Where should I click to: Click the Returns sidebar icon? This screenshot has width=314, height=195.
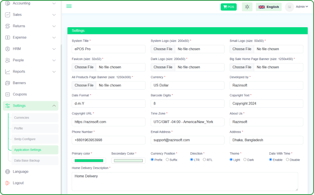[x=8, y=26]
